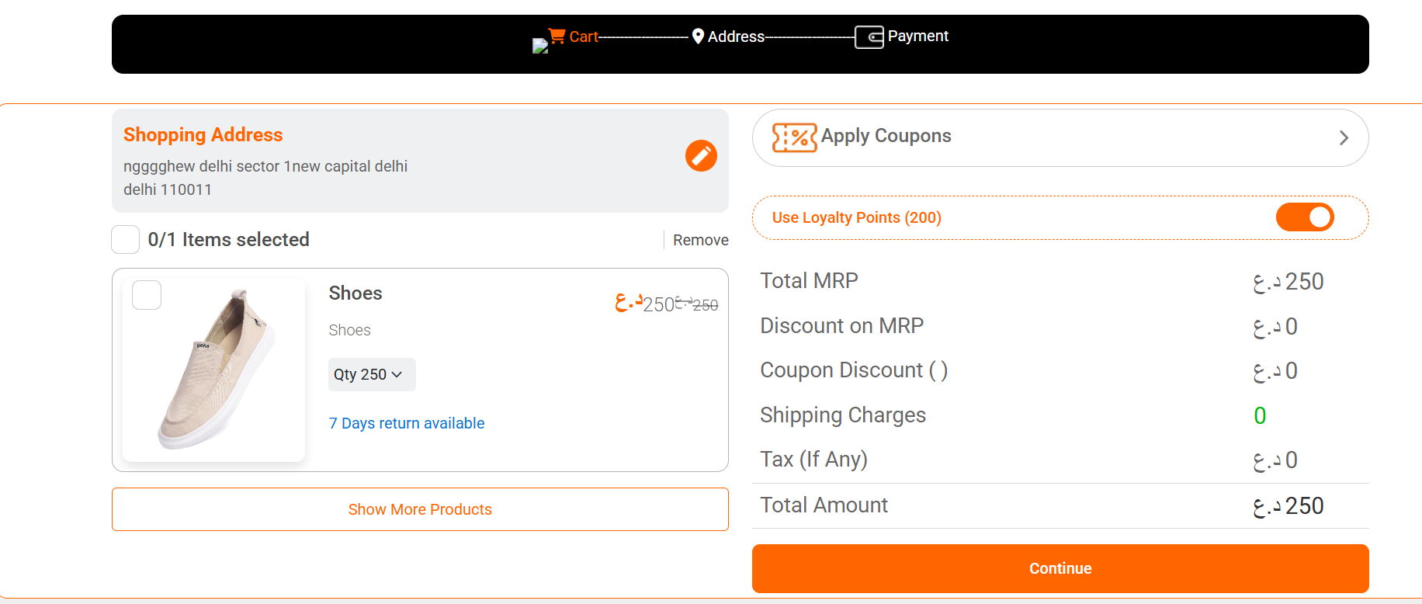Toggle the Use Loyalty Points switch
The image size is (1422, 604).
pyautogui.click(x=1304, y=217)
